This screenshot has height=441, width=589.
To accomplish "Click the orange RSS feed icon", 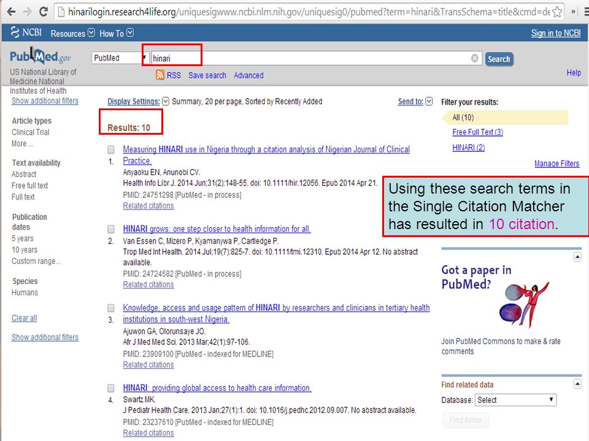I will point(160,75).
